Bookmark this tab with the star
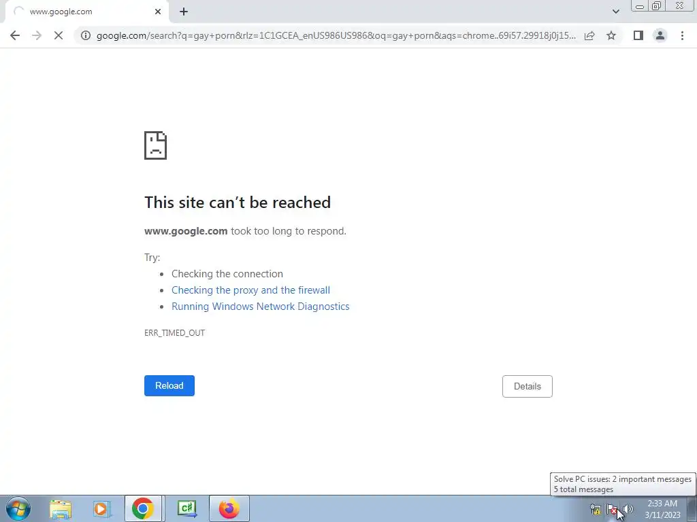The image size is (697, 522). pyautogui.click(x=611, y=35)
